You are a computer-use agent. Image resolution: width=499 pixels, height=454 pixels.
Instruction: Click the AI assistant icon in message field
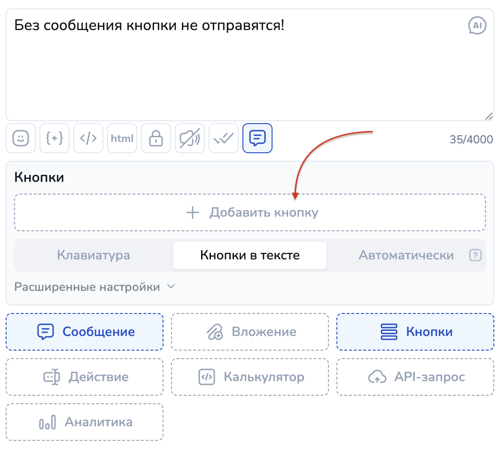(477, 26)
